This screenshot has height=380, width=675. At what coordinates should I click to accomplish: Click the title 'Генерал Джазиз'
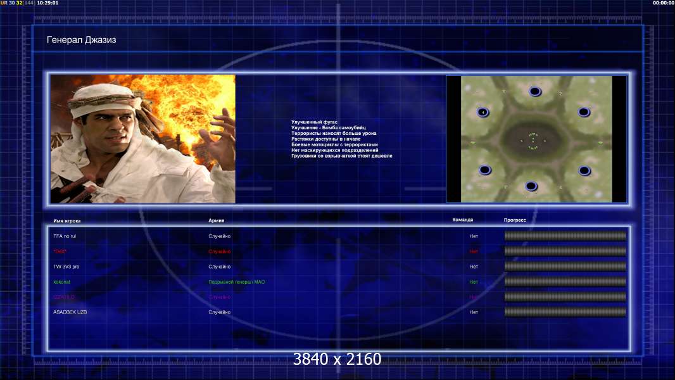82,40
